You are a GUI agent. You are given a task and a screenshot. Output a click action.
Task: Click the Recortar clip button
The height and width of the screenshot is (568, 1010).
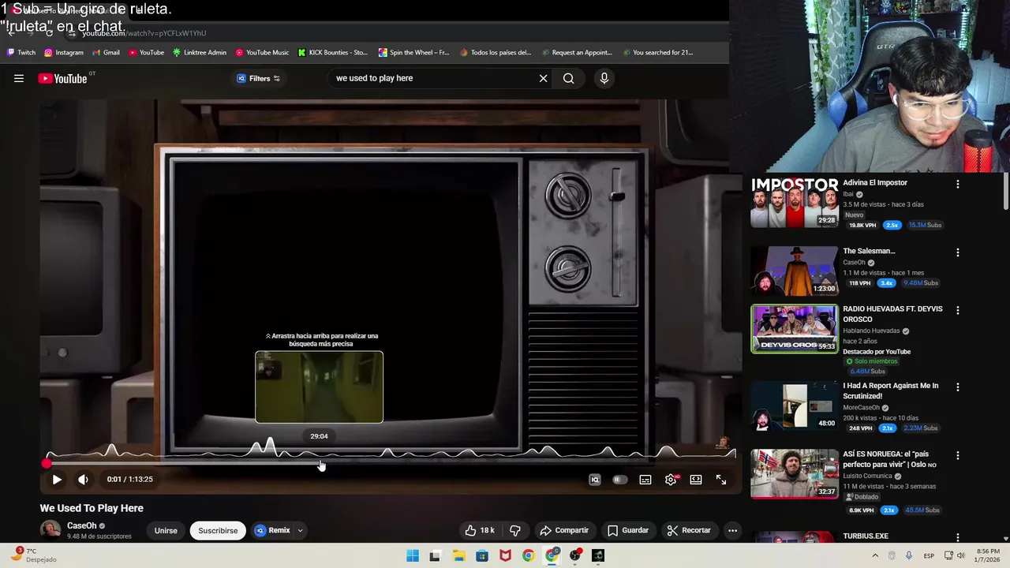click(x=689, y=530)
